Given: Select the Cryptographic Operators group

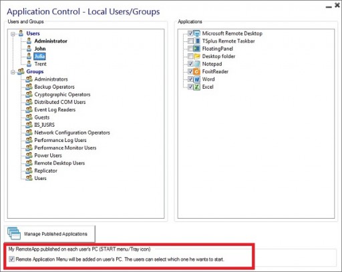Looking at the screenshot, I should [62, 94].
